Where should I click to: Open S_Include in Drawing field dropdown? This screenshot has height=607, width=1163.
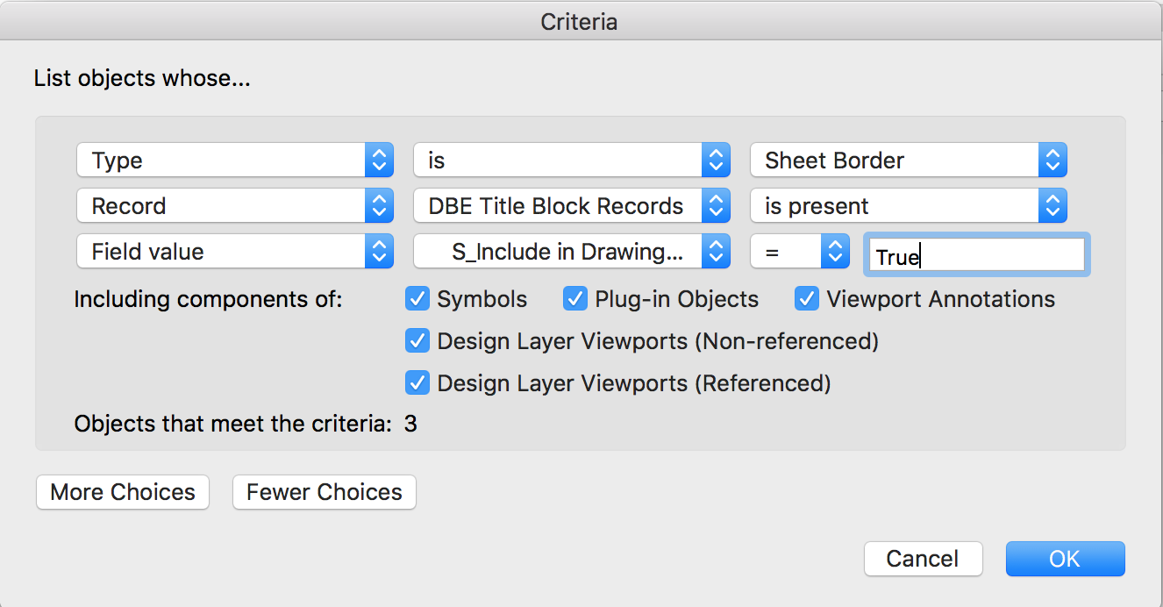click(571, 252)
